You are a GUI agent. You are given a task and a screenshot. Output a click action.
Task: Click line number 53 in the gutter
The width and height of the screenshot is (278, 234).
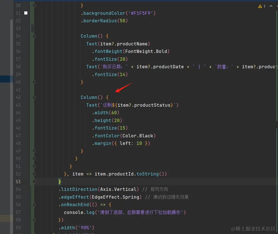coord(18,182)
